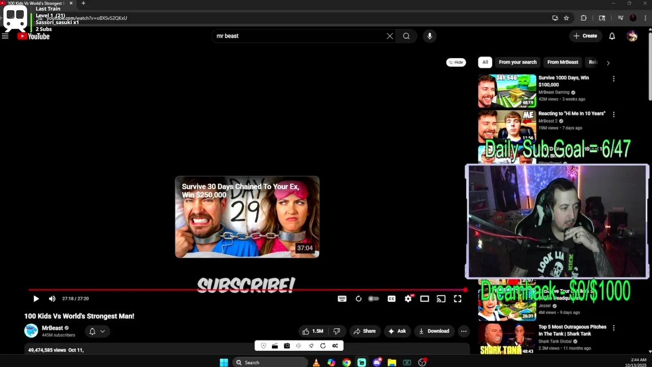Open the YouTube notifications bell

[x=612, y=36]
